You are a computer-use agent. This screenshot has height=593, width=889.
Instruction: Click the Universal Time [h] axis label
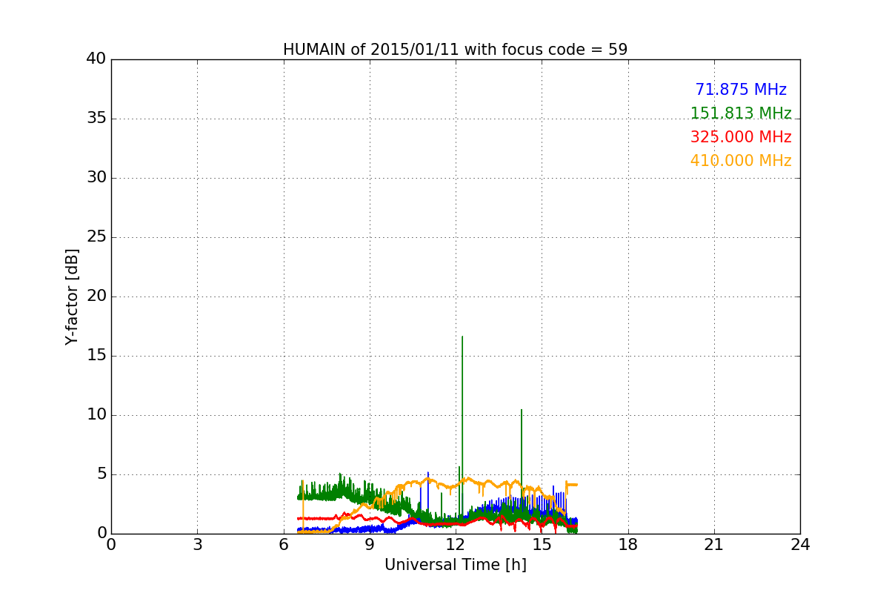[x=455, y=565]
